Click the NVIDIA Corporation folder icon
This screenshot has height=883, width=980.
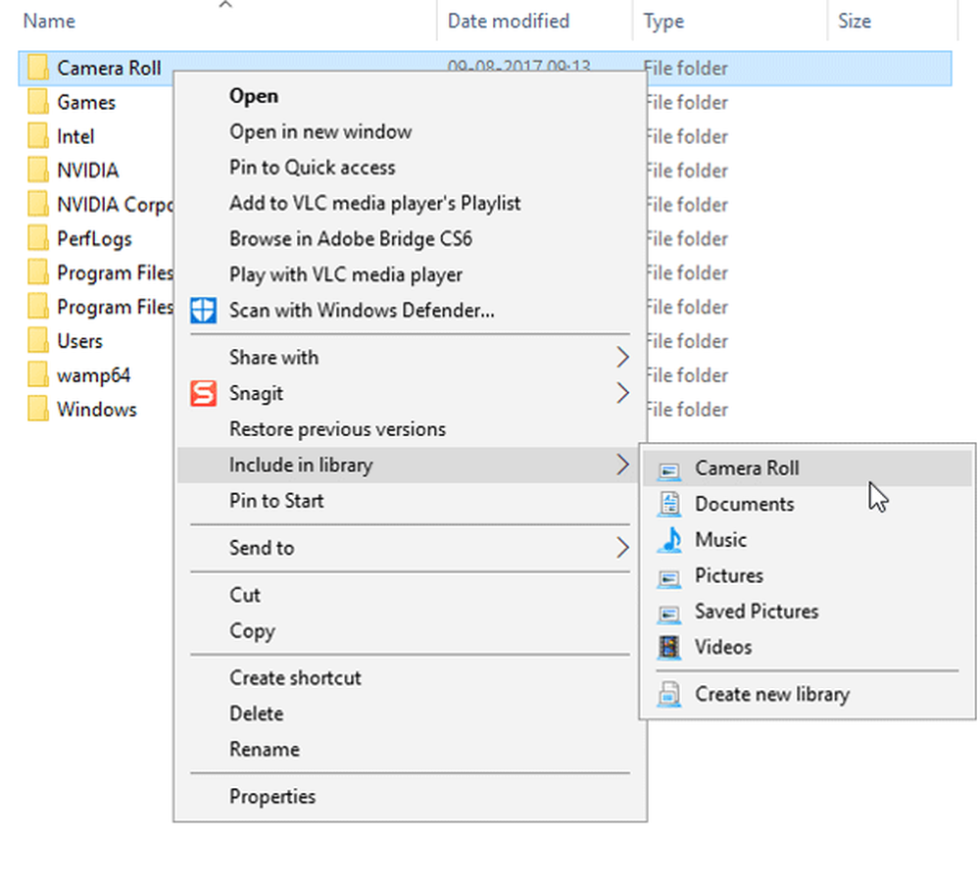[37, 205]
